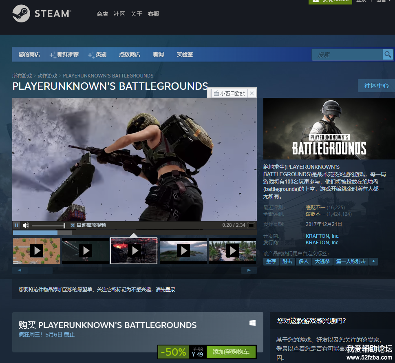Image resolution: width=395 pixels, height=363 pixels.
Task: Focus the 搜索 input field
Action: pyautogui.click(x=347, y=55)
